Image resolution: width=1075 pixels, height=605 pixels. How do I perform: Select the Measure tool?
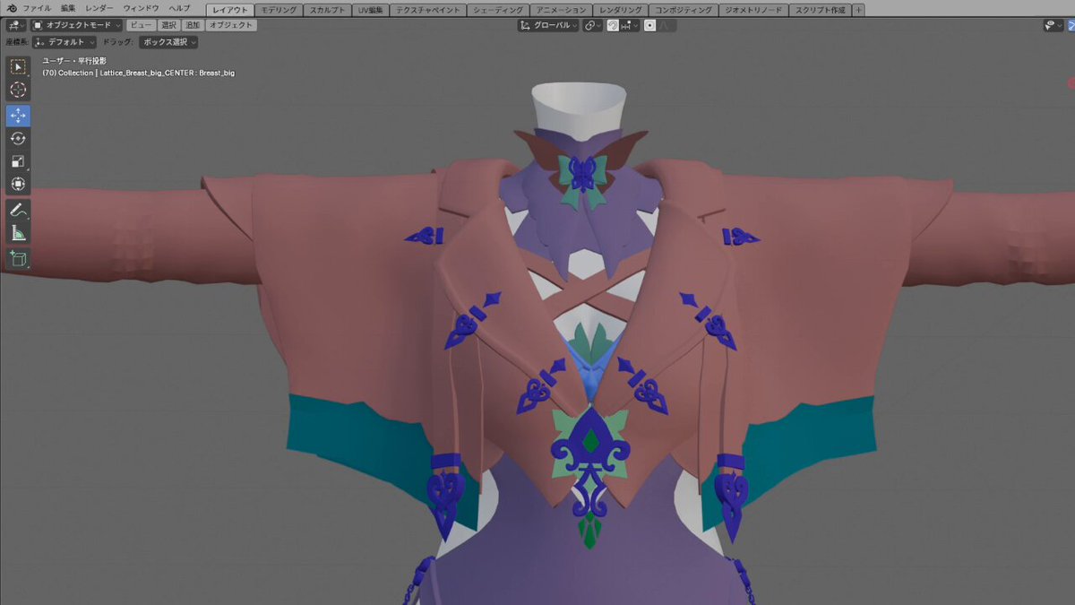[x=18, y=233]
